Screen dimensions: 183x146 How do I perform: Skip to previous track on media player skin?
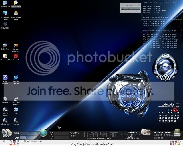[x=132, y=96]
